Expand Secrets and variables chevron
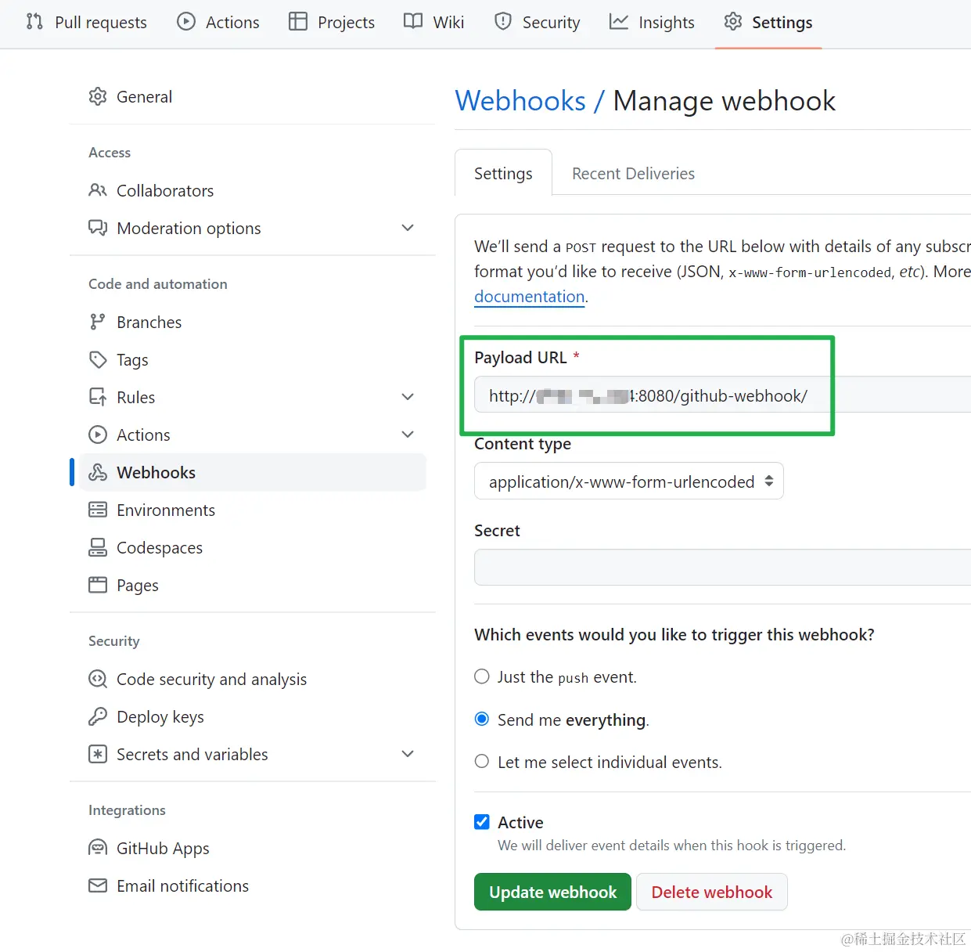 tap(408, 754)
